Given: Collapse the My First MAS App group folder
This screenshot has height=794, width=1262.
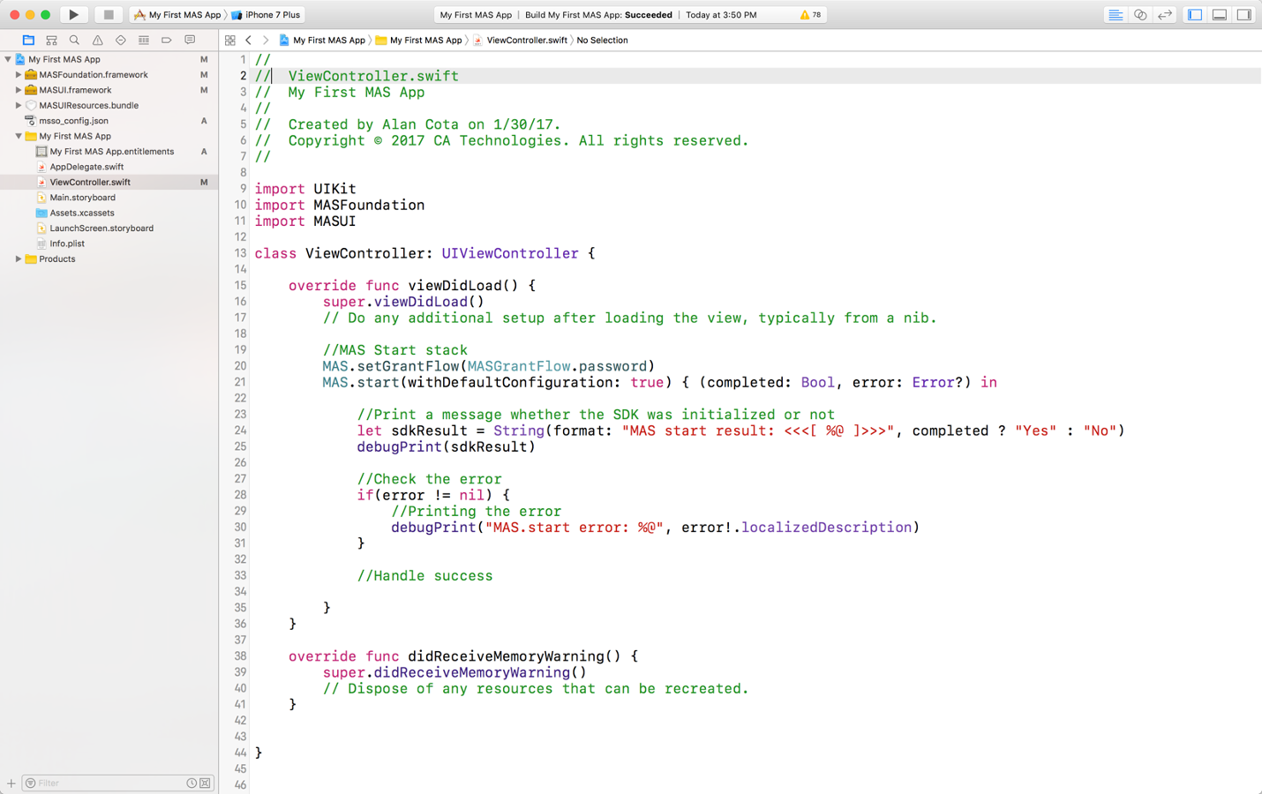Looking at the screenshot, I should pyautogui.click(x=19, y=136).
